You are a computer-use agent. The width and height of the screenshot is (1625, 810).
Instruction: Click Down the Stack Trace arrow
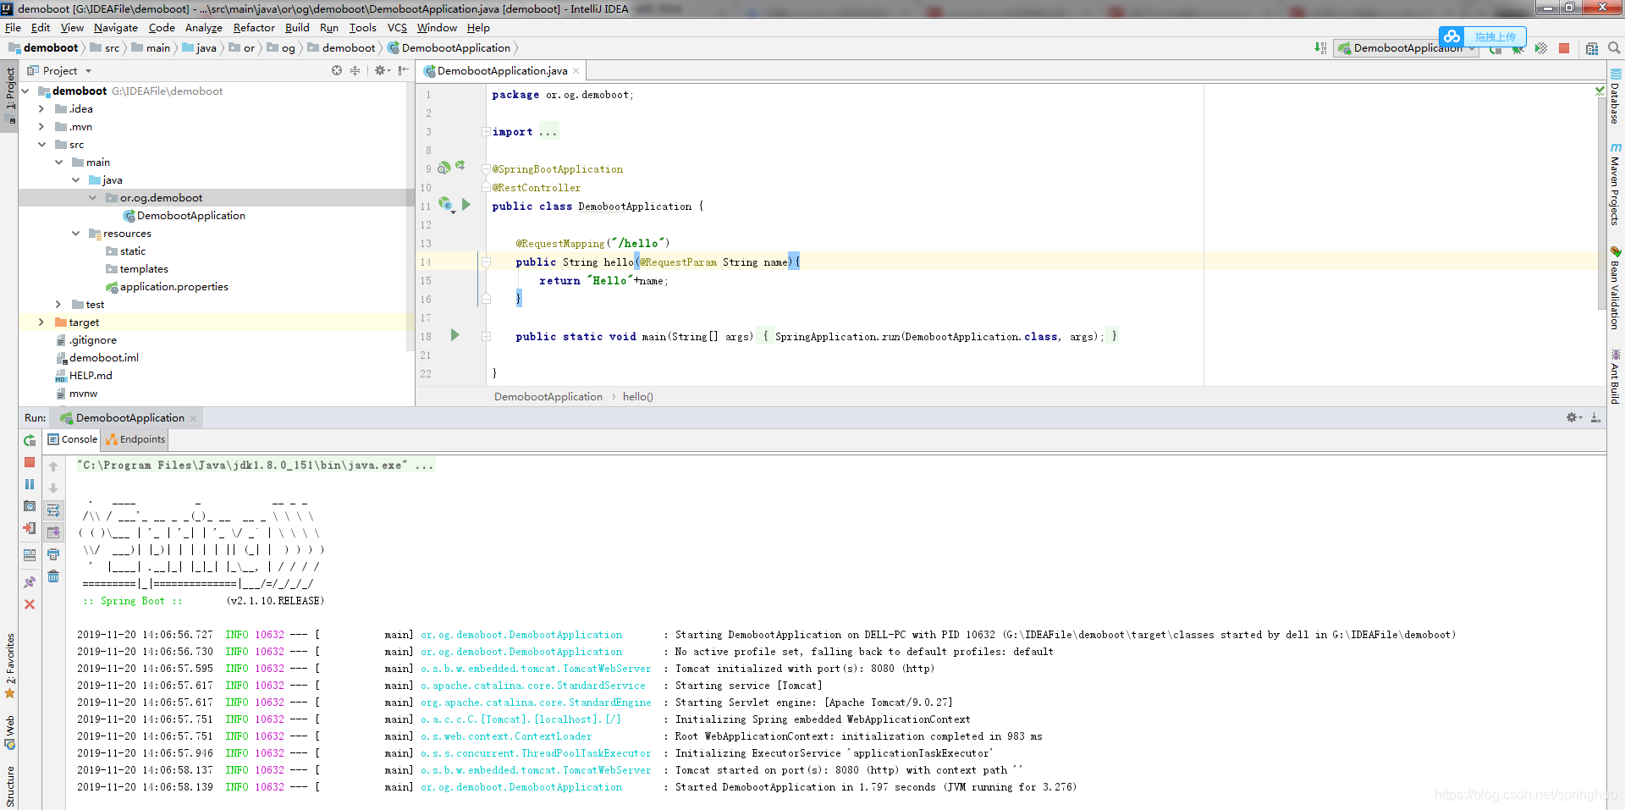point(53,488)
